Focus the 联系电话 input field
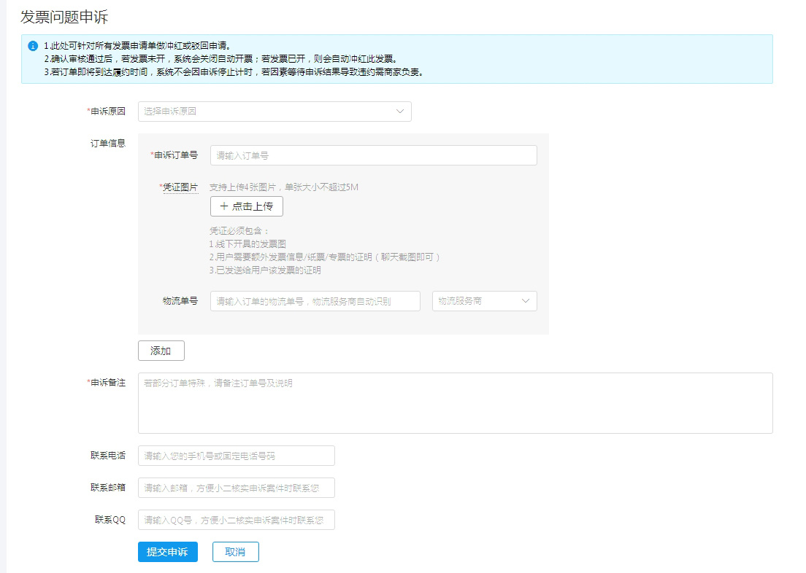The height and width of the screenshot is (573, 806). (x=237, y=456)
